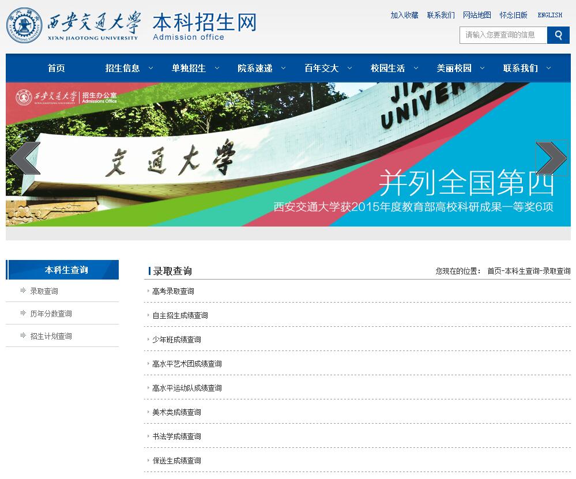Click the Xi'an Jiaotong University logo
The image size is (576, 479).
coord(73,25)
